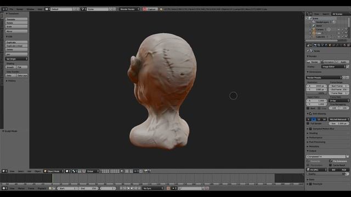Open viewport shading sphere icon menu

click(67, 171)
